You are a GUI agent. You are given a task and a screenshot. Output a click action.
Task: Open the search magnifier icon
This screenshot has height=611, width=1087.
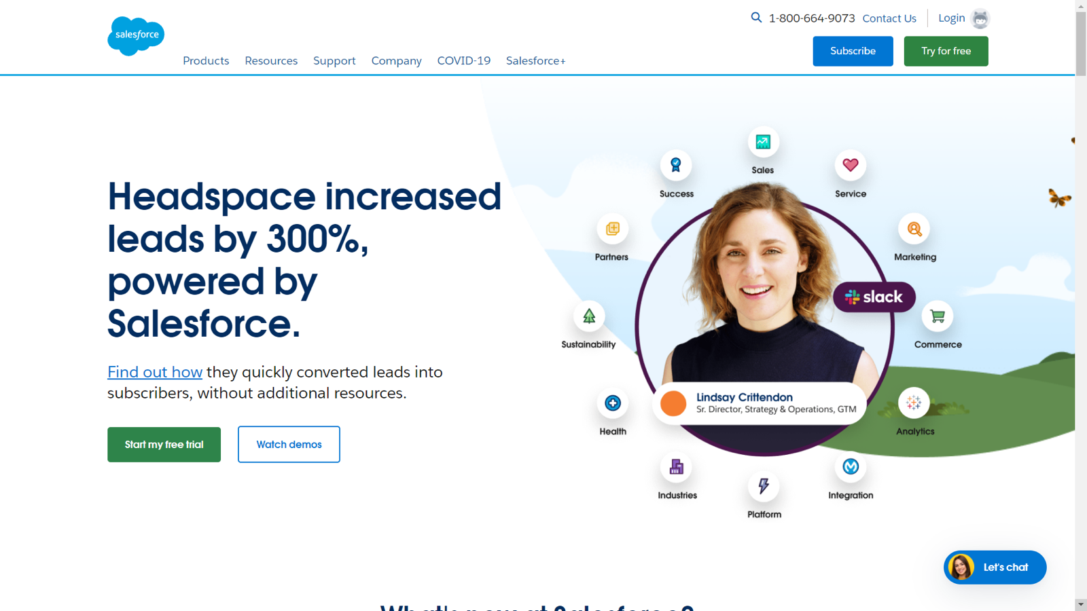click(755, 18)
